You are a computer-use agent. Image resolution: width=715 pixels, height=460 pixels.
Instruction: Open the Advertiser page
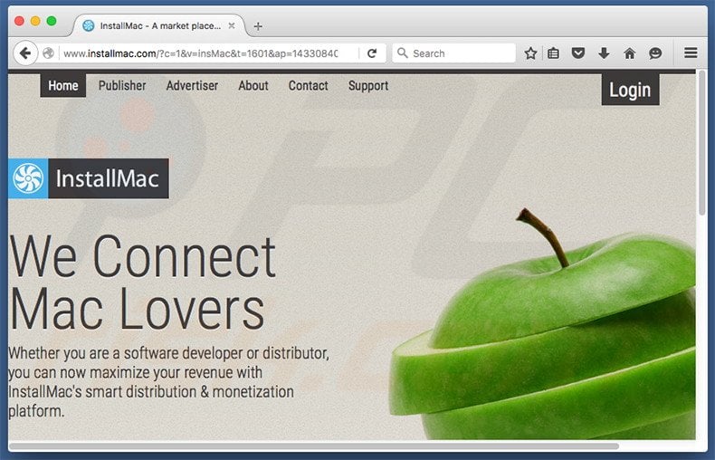point(192,85)
